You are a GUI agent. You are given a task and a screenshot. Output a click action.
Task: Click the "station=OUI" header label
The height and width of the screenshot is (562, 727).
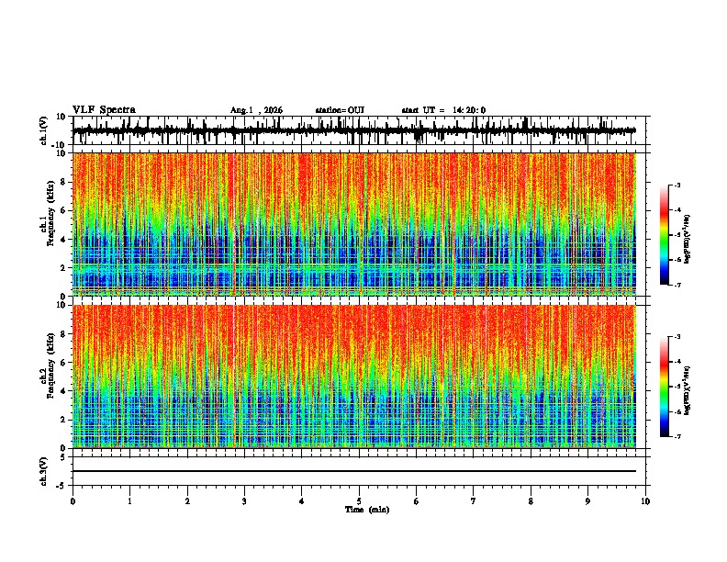coord(340,110)
